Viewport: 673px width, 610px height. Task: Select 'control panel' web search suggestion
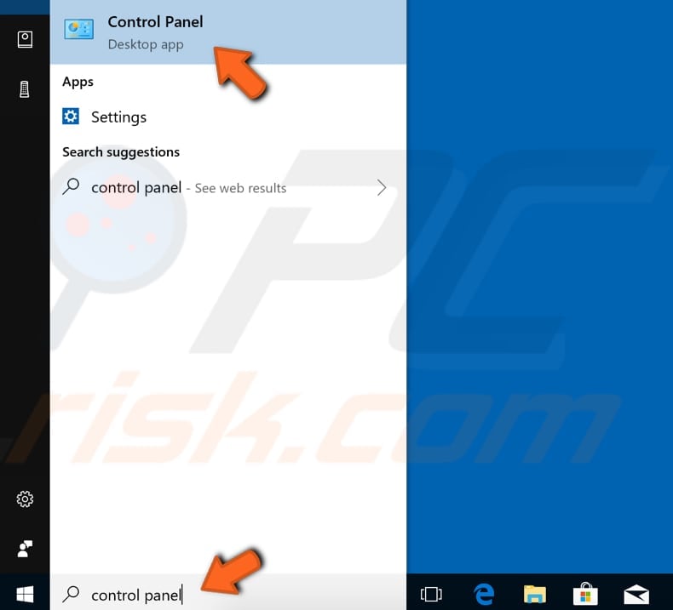coord(228,187)
